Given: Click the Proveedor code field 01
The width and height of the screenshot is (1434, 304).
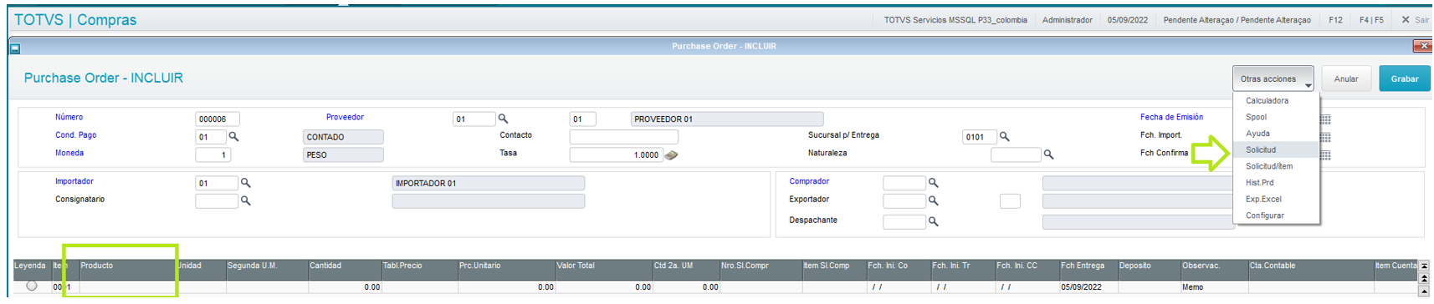Looking at the screenshot, I should pyautogui.click(x=474, y=119).
